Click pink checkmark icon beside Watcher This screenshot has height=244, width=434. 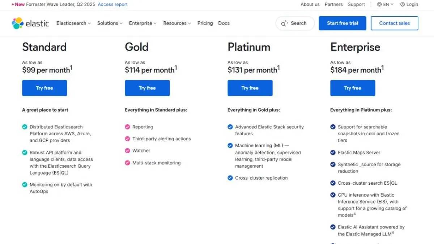coord(127,151)
